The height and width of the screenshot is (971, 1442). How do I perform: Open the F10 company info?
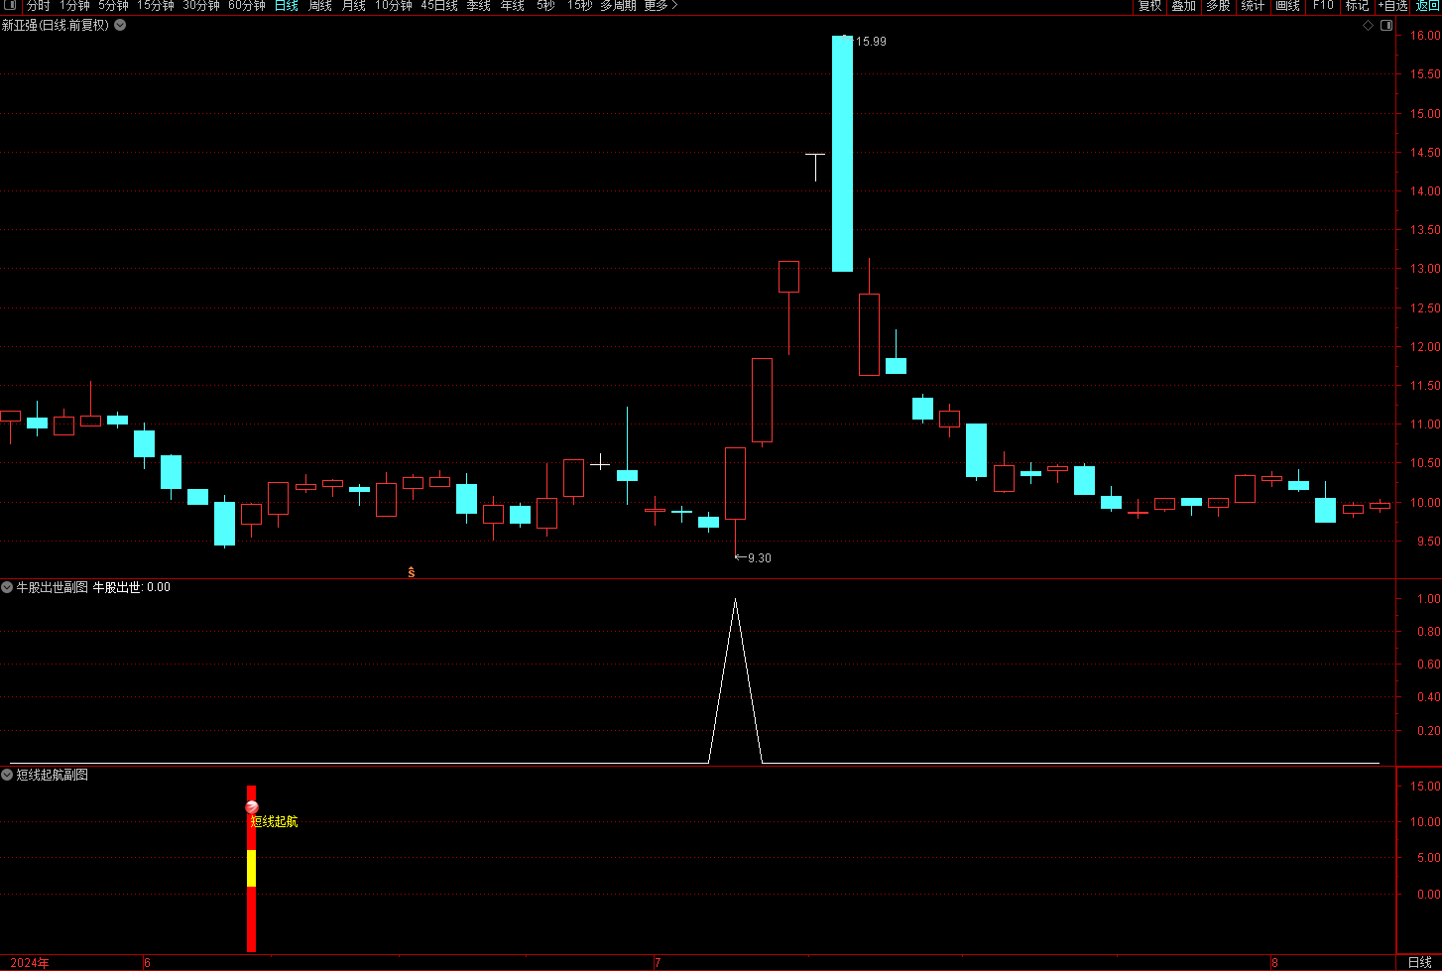pos(1323,6)
